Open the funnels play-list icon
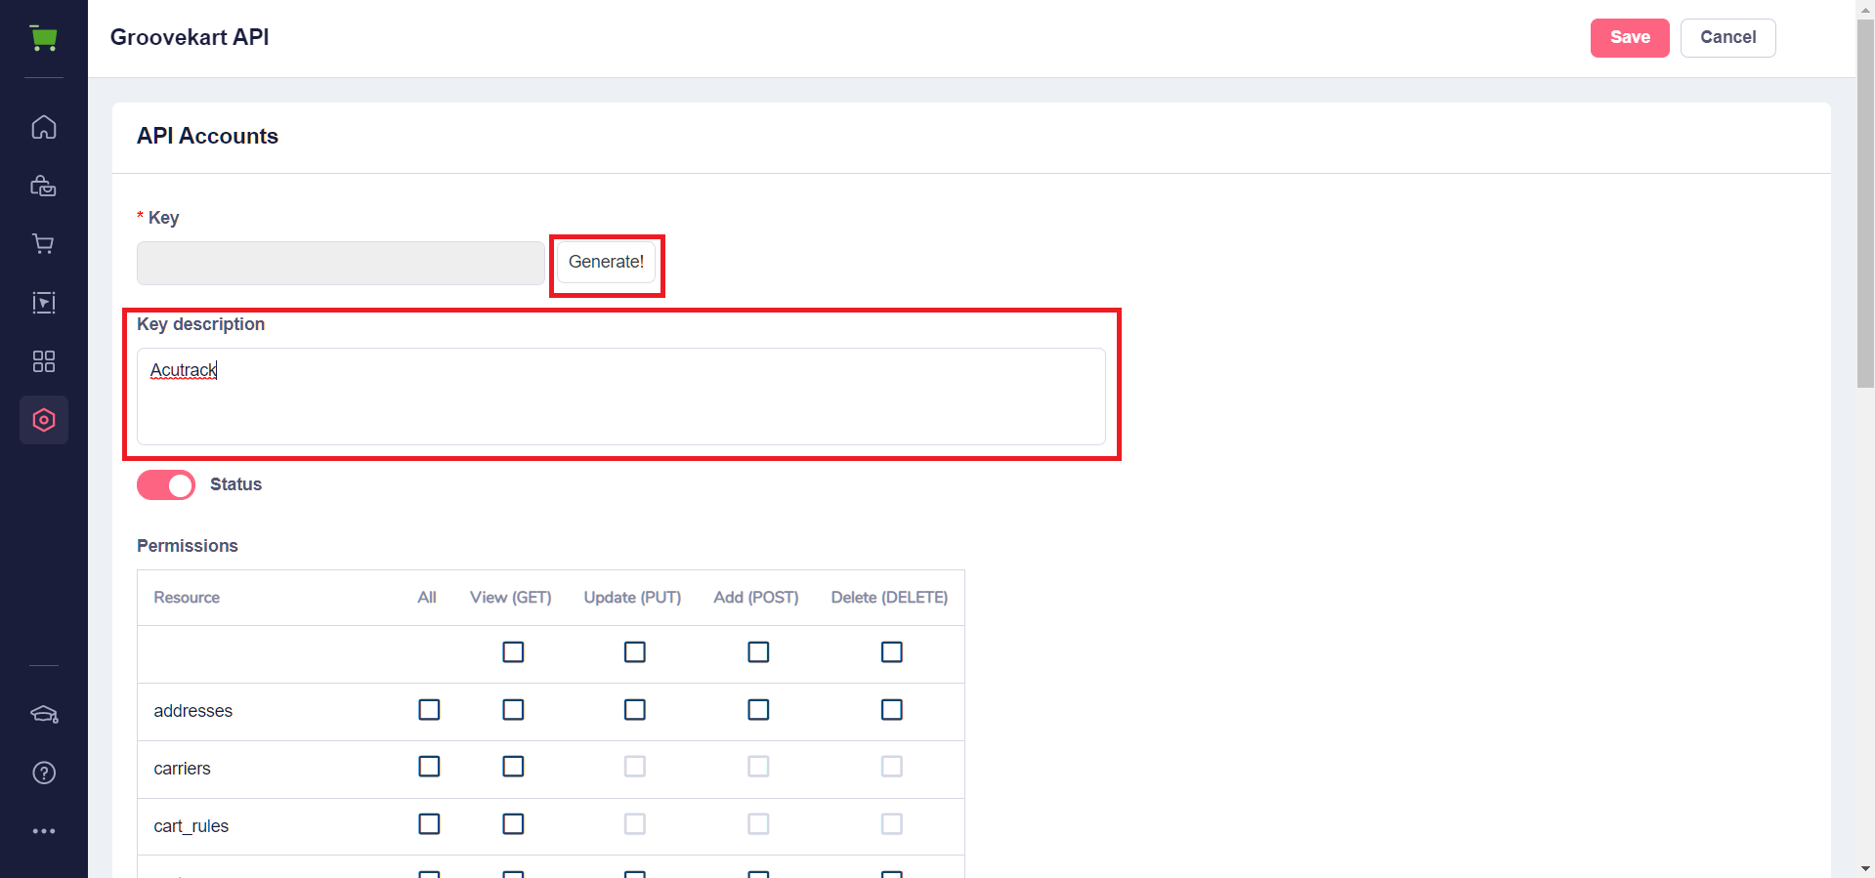Image resolution: width=1875 pixels, height=878 pixels. coord(44,303)
